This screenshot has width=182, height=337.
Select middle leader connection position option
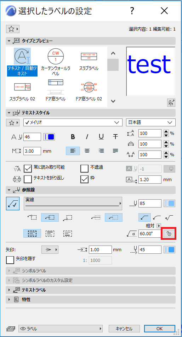pyautogui.click(x=50, y=217)
